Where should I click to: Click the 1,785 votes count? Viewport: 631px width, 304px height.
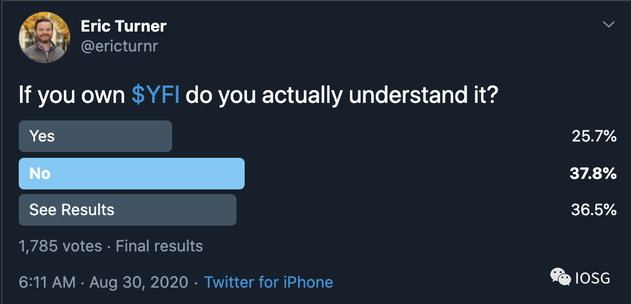point(60,246)
